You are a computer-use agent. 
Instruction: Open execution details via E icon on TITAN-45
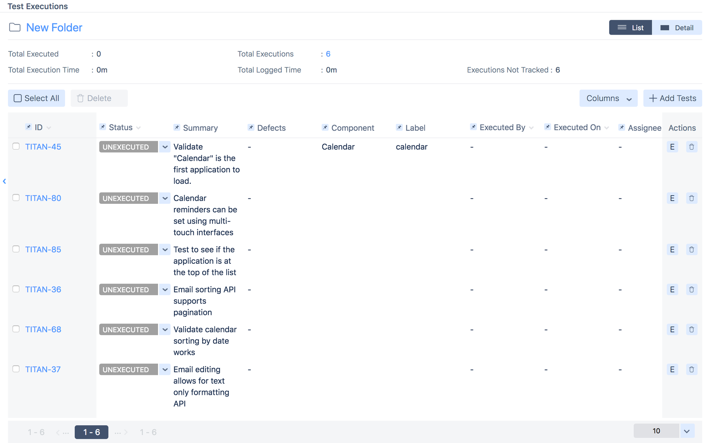(672, 146)
